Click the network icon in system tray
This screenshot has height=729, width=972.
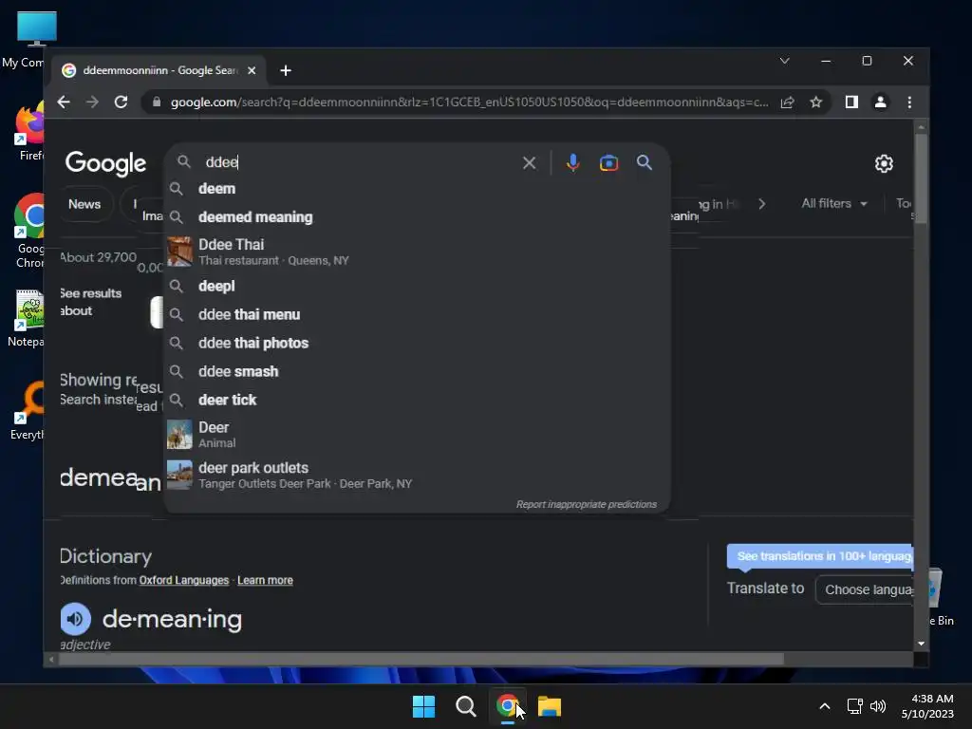click(855, 706)
